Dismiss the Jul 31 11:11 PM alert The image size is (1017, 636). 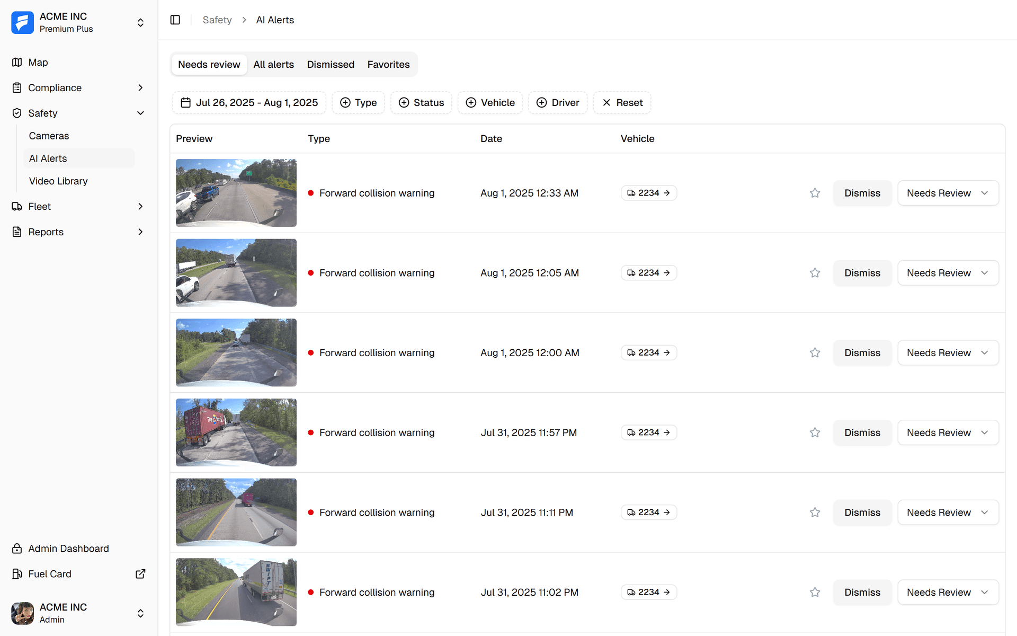862,513
